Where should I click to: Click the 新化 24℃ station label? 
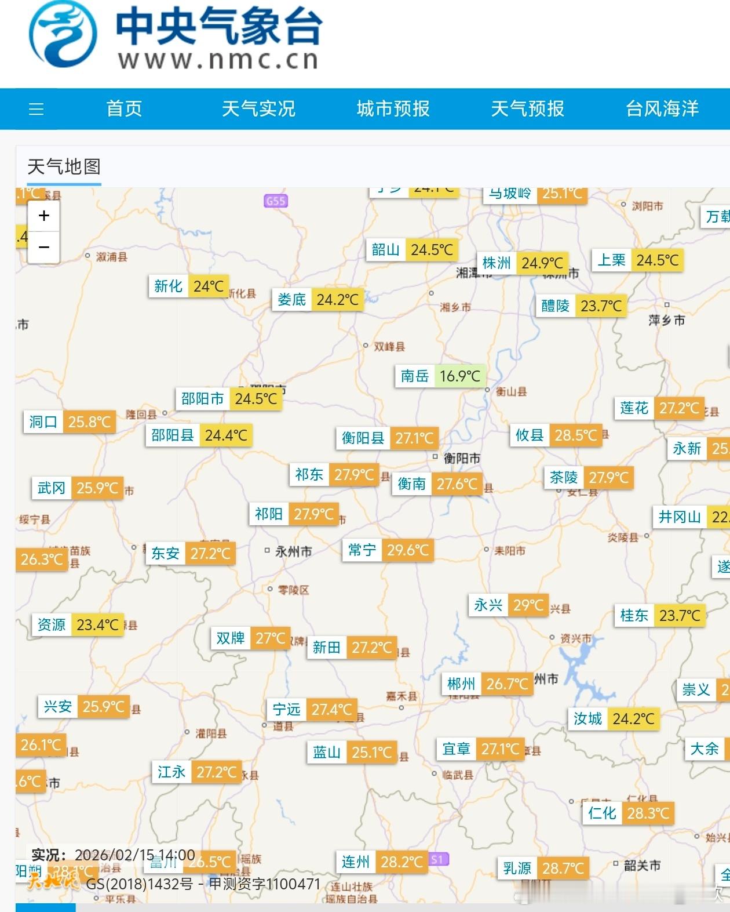pos(188,286)
